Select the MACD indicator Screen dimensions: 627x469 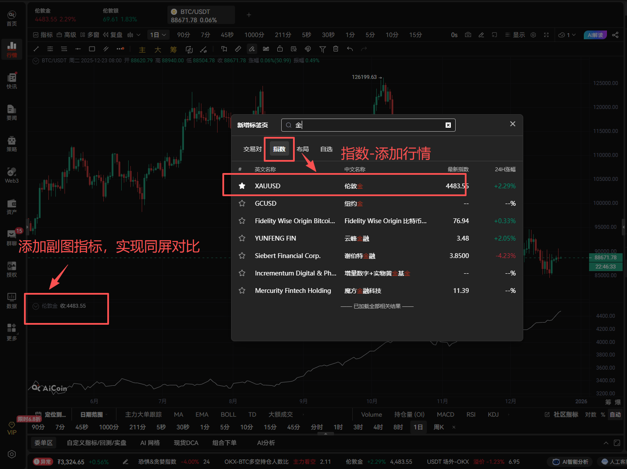point(446,415)
